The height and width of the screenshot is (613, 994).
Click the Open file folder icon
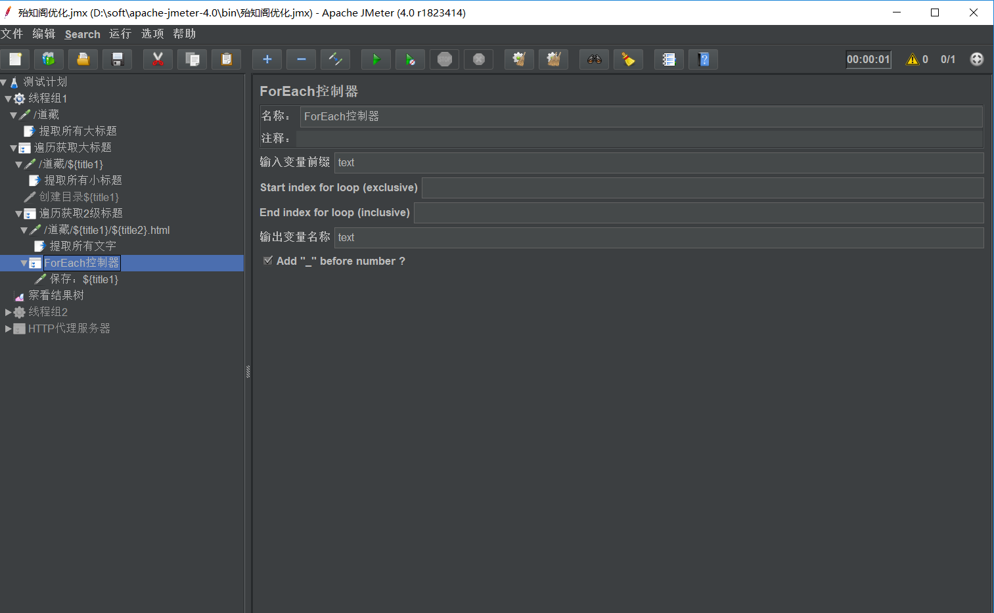point(83,59)
